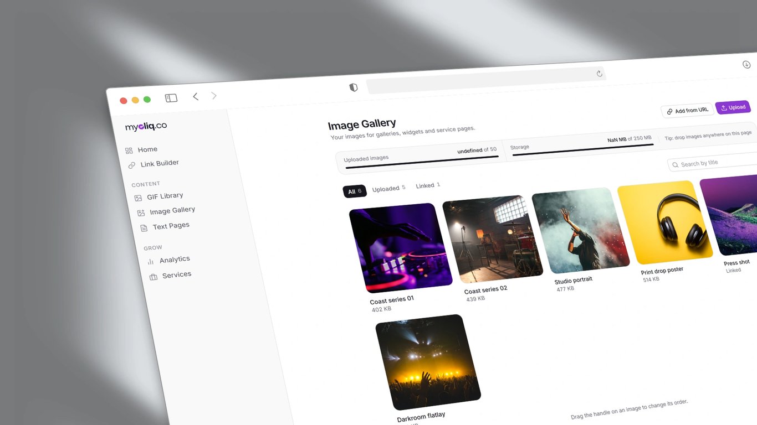Image resolution: width=757 pixels, height=425 pixels.
Task: Click the Coast series 02 title
Action: (x=485, y=290)
